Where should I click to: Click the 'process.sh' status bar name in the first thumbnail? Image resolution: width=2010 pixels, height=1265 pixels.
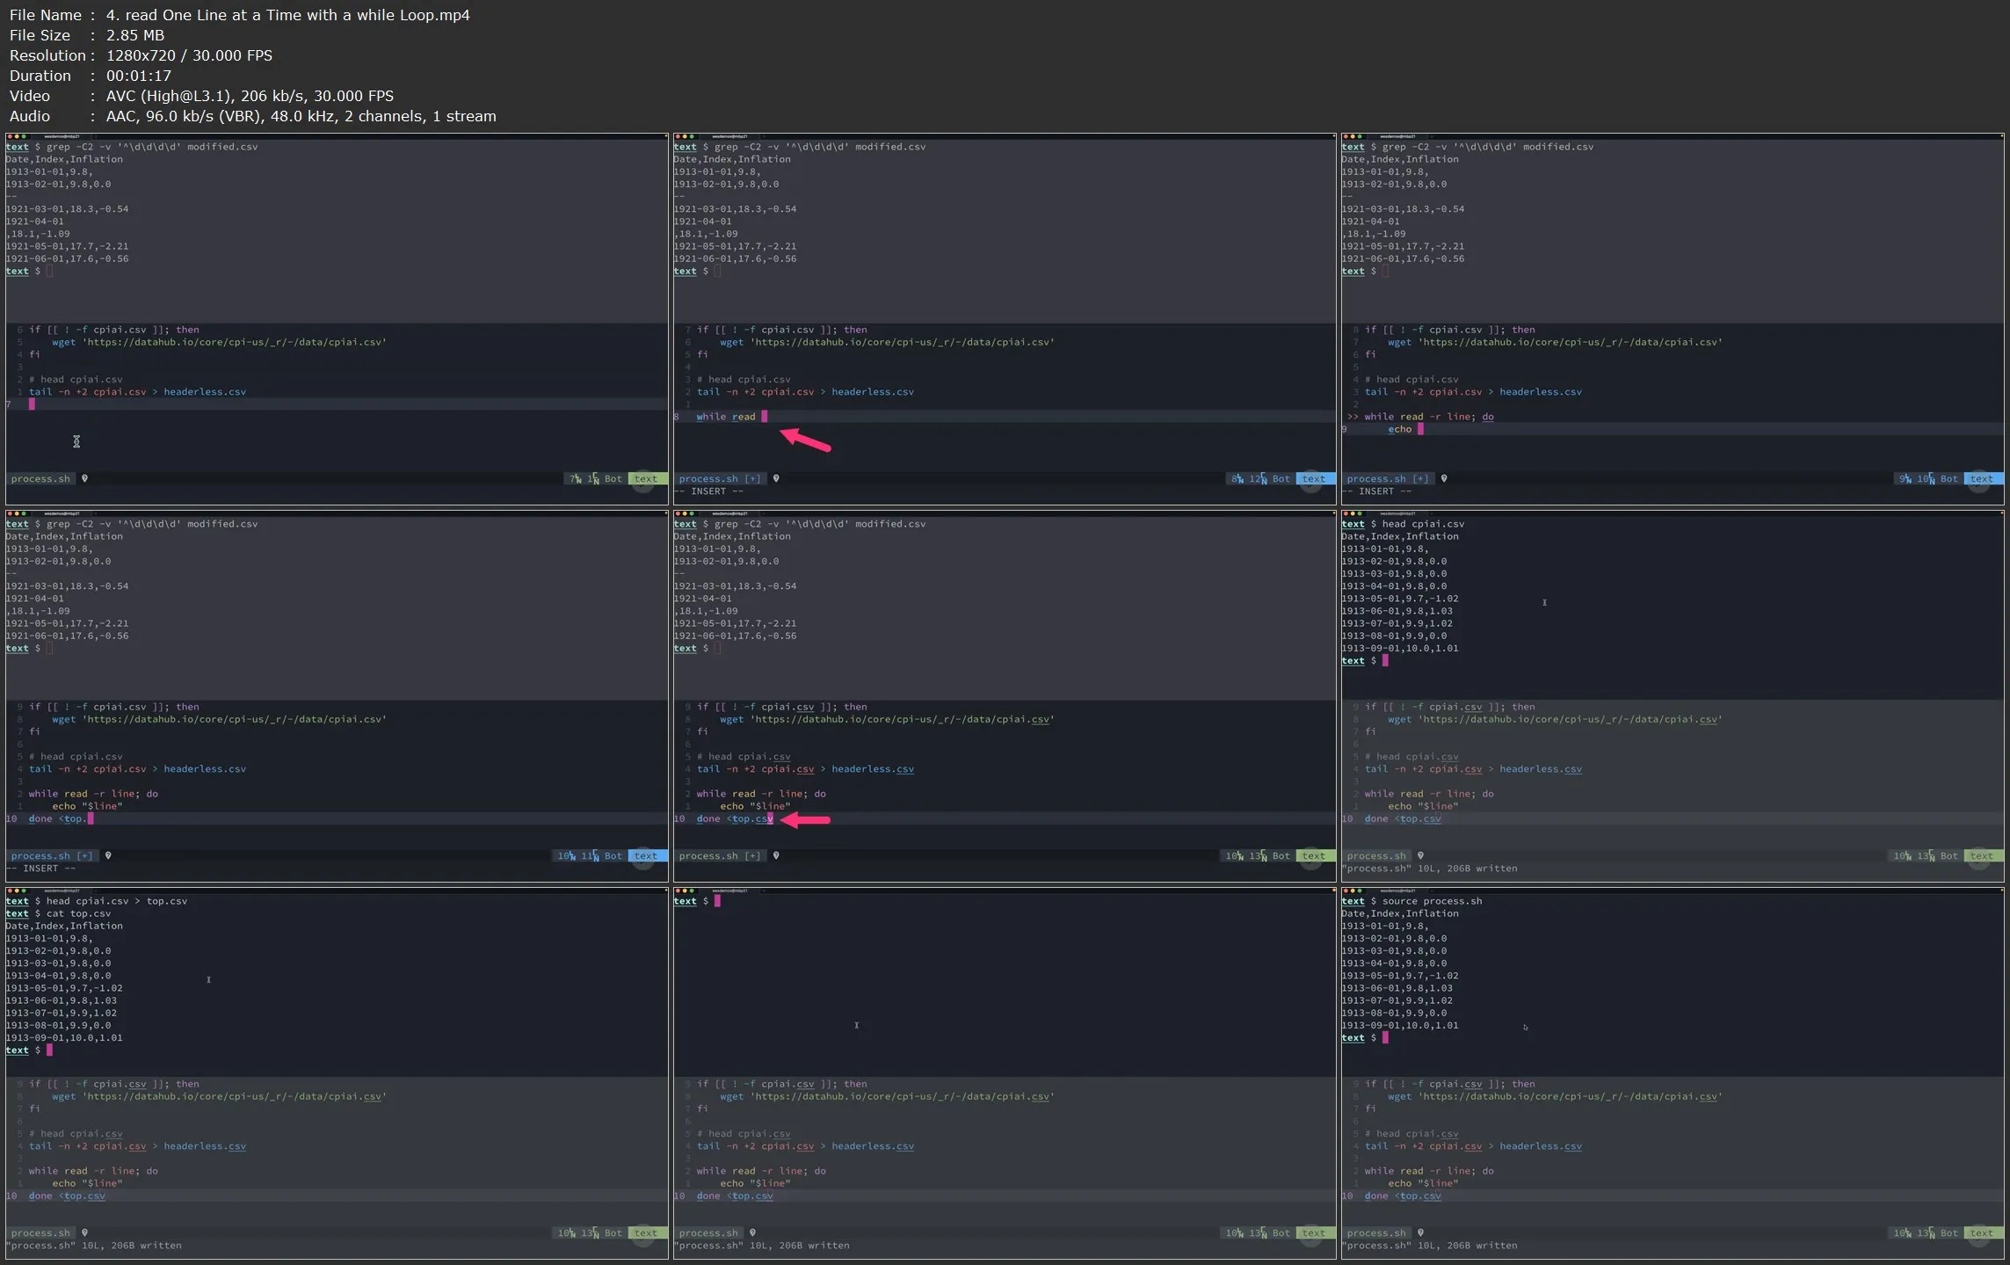point(40,479)
